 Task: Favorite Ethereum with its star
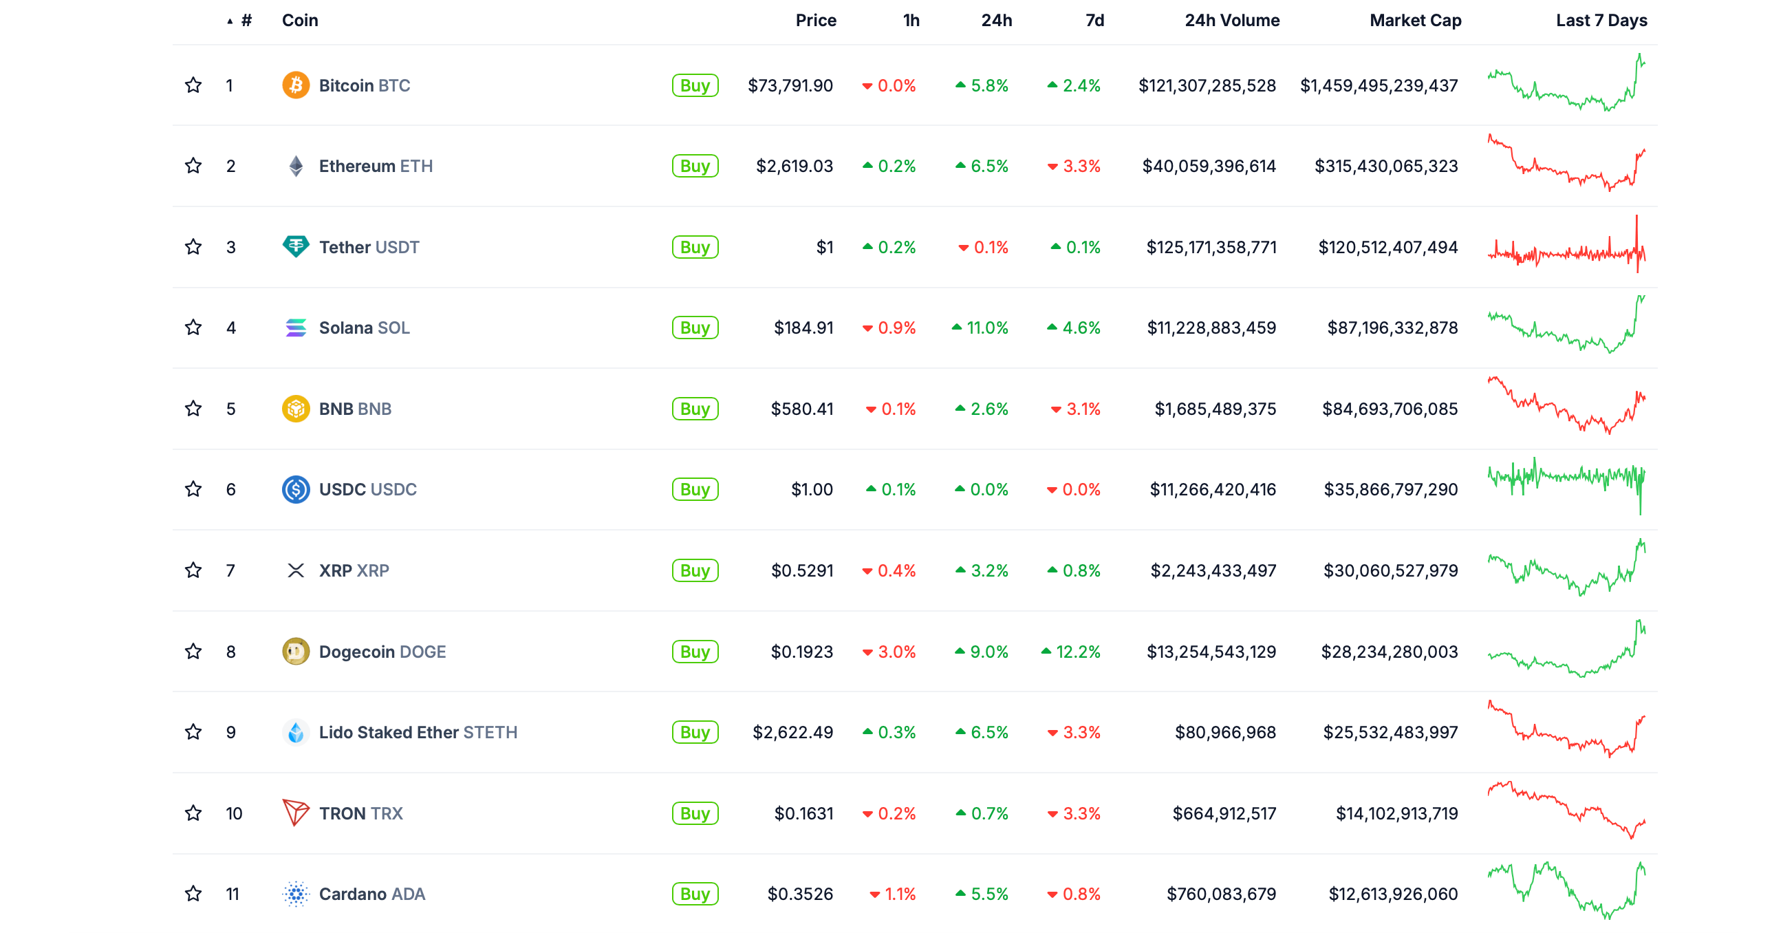[x=193, y=166]
